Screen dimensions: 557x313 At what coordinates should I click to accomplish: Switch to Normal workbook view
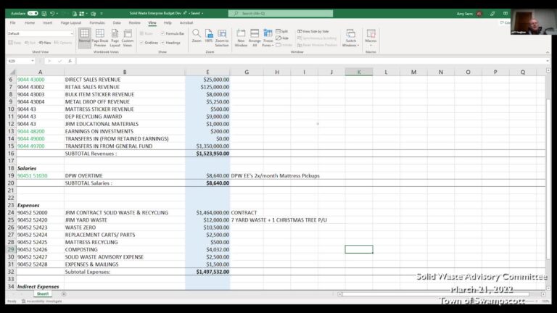pyautogui.click(x=85, y=37)
